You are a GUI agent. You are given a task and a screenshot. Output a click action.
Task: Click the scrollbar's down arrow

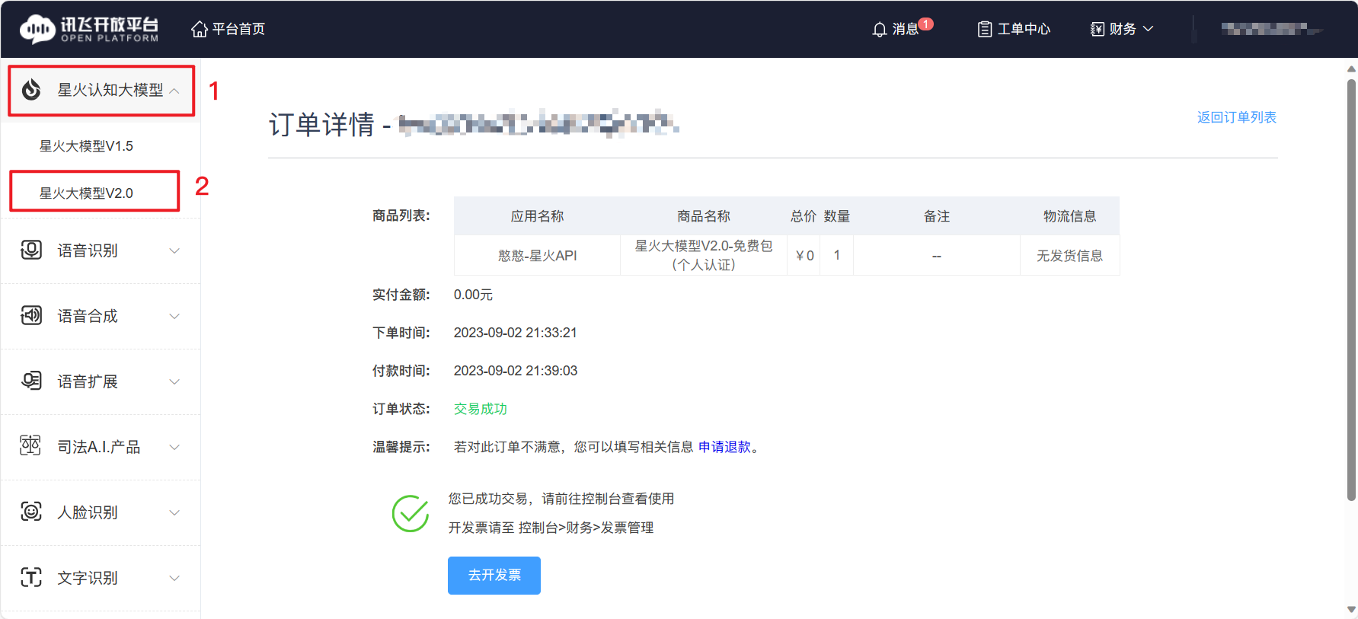(1351, 610)
